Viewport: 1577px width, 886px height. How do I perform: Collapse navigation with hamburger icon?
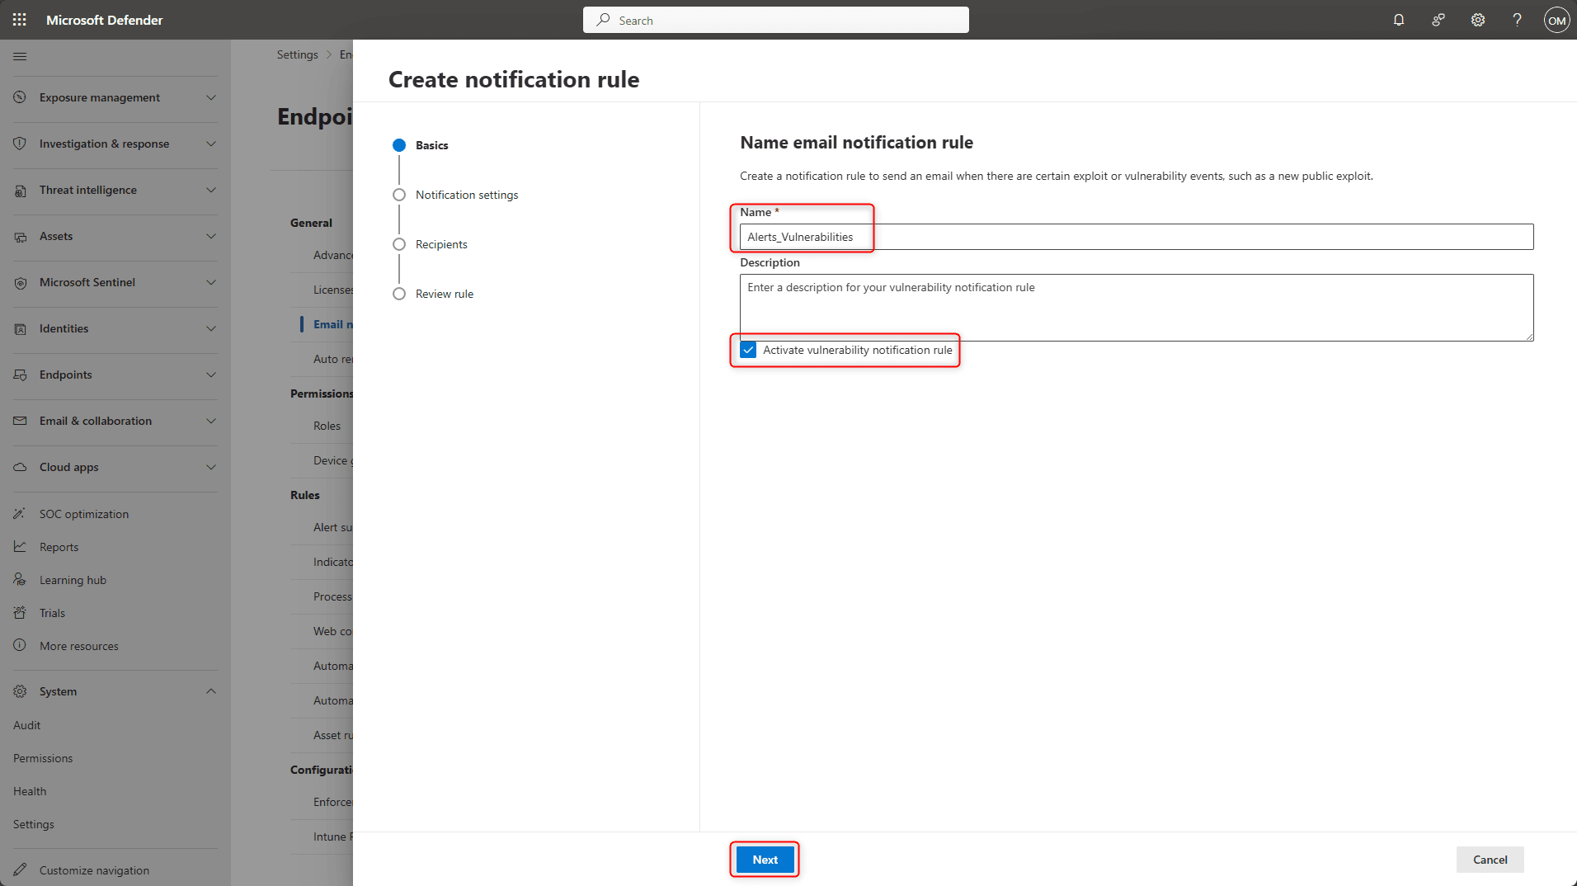pos(20,56)
